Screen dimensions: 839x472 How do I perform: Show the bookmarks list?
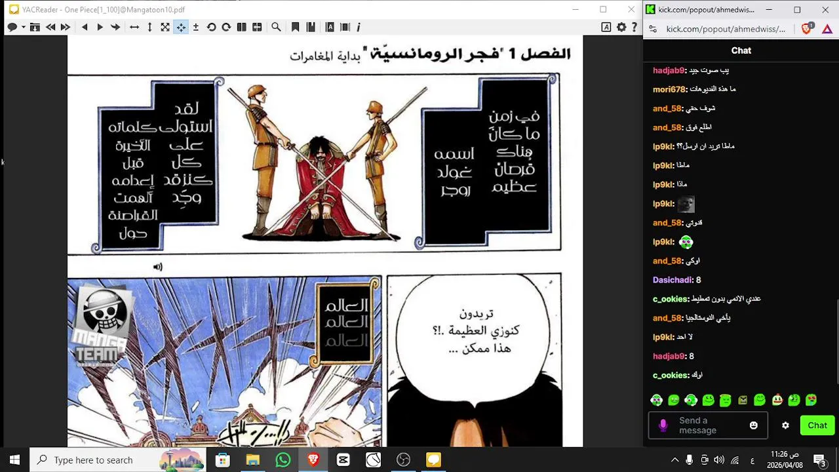pyautogui.click(x=311, y=27)
